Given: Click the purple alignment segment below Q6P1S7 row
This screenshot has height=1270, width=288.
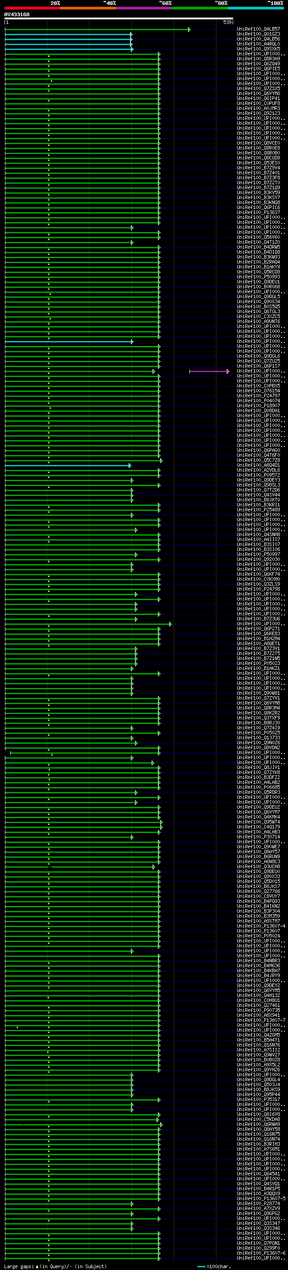Looking at the screenshot, I should [x=209, y=371].
